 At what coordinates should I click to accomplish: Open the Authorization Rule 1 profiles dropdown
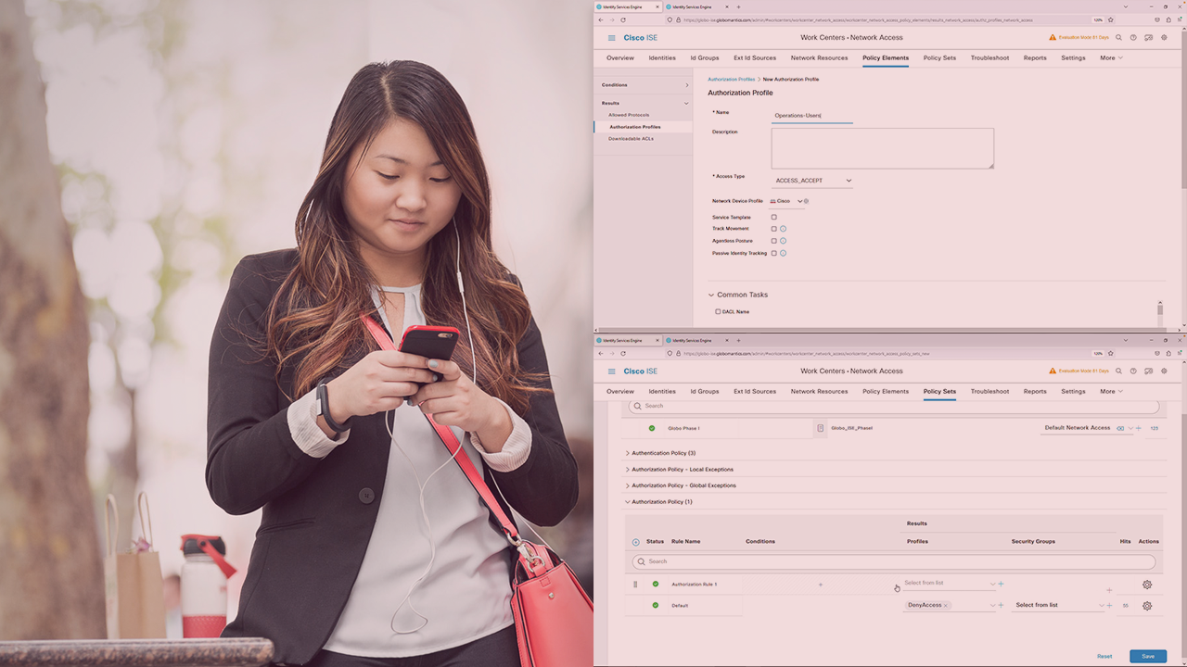[x=948, y=584]
